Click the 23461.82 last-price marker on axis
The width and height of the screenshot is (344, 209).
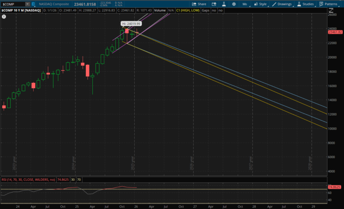(335, 32)
